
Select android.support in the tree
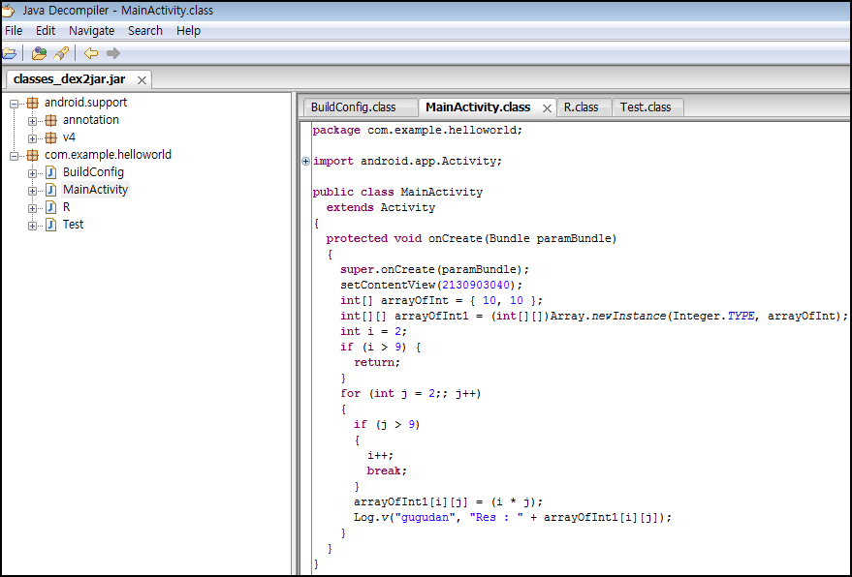coord(86,103)
